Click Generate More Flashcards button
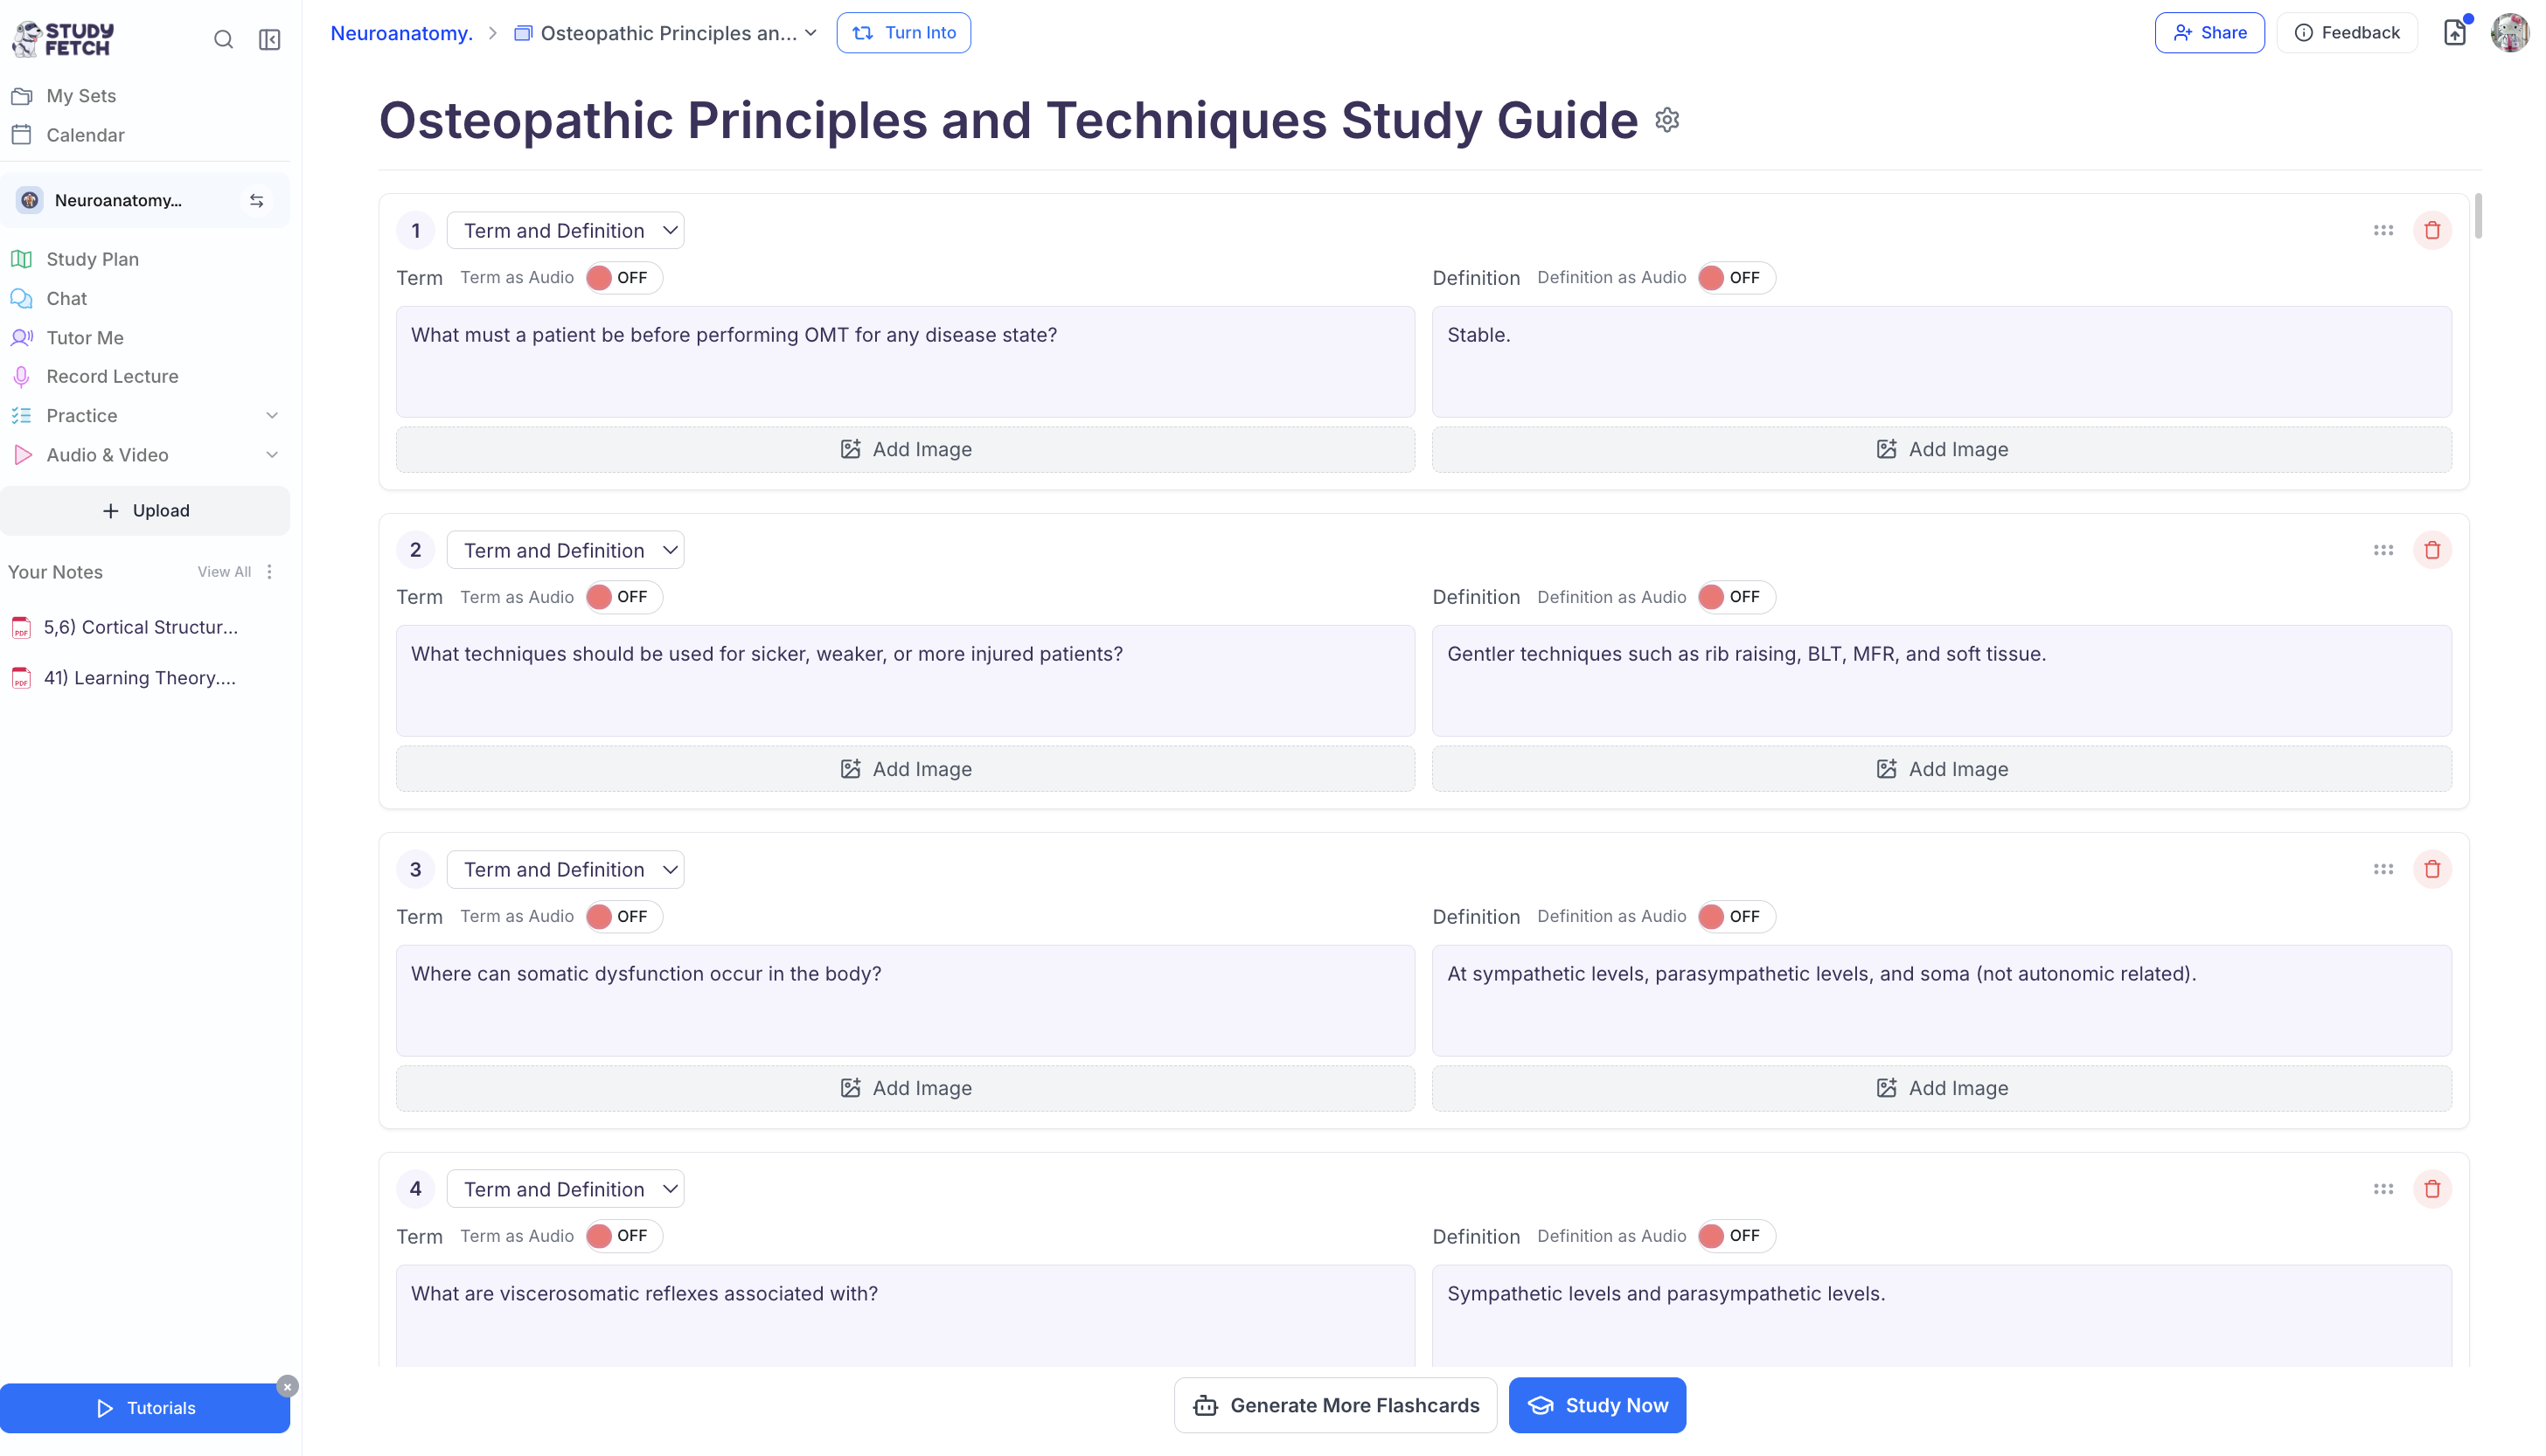The image size is (2546, 1456). coord(1334,1405)
